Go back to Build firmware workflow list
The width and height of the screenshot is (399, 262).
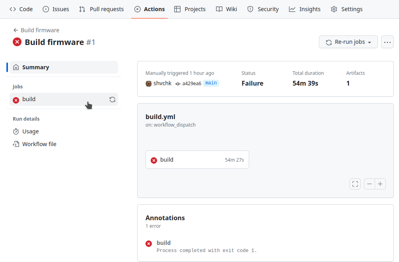point(36,30)
